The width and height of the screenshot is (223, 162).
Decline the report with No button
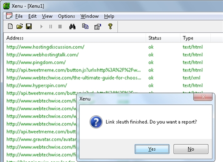coord(191,149)
